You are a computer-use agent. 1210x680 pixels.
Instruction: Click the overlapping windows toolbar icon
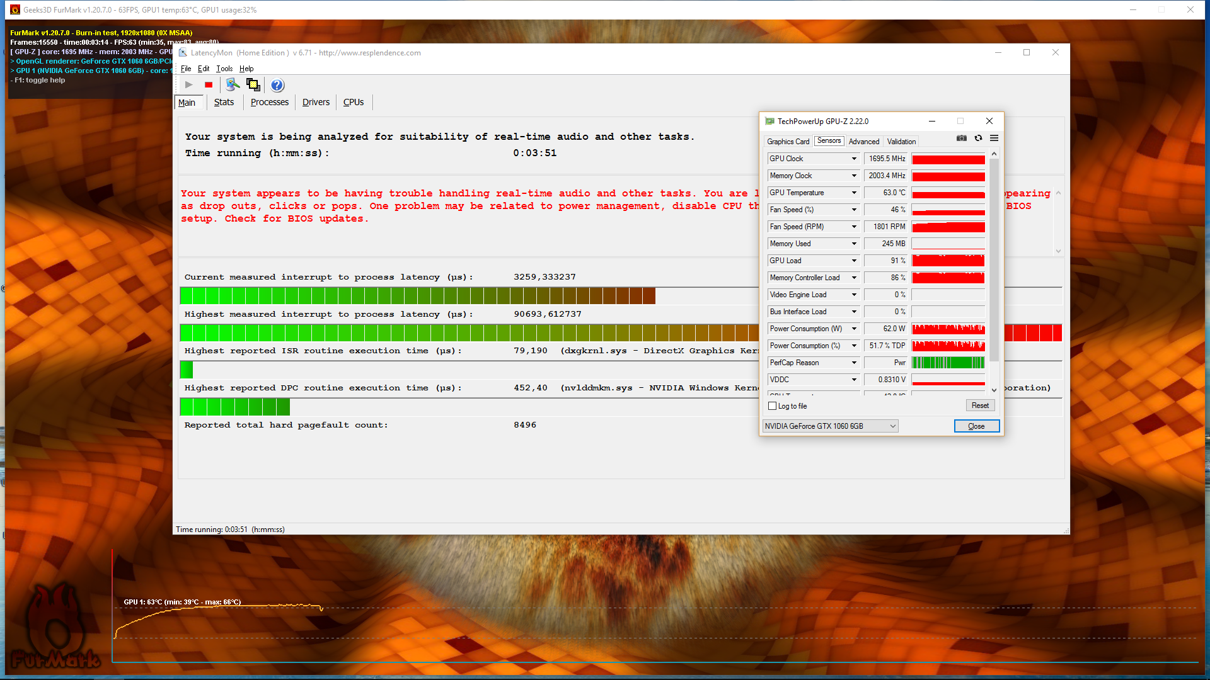(x=253, y=85)
